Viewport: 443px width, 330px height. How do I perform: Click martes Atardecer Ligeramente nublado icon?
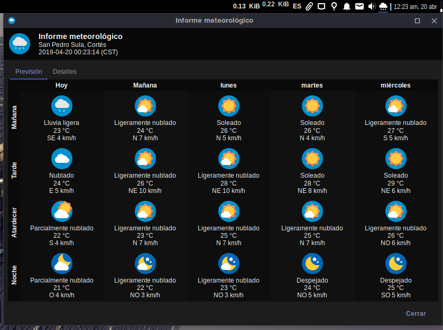click(x=312, y=211)
